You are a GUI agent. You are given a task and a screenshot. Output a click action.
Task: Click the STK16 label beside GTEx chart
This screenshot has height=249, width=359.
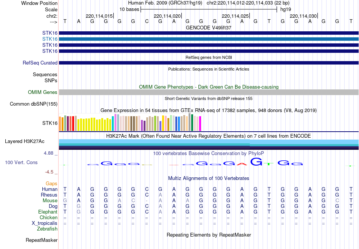click(x=50, y=123)
